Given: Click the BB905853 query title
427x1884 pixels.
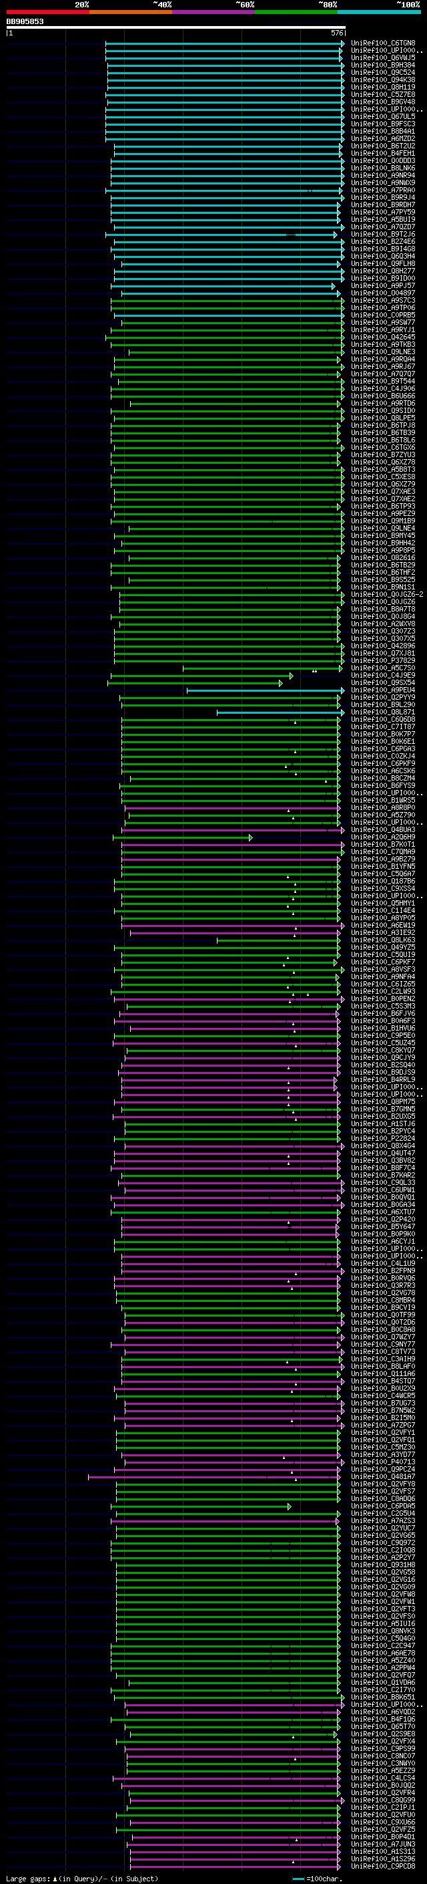Looking at the screenshot, I should 25,21.
